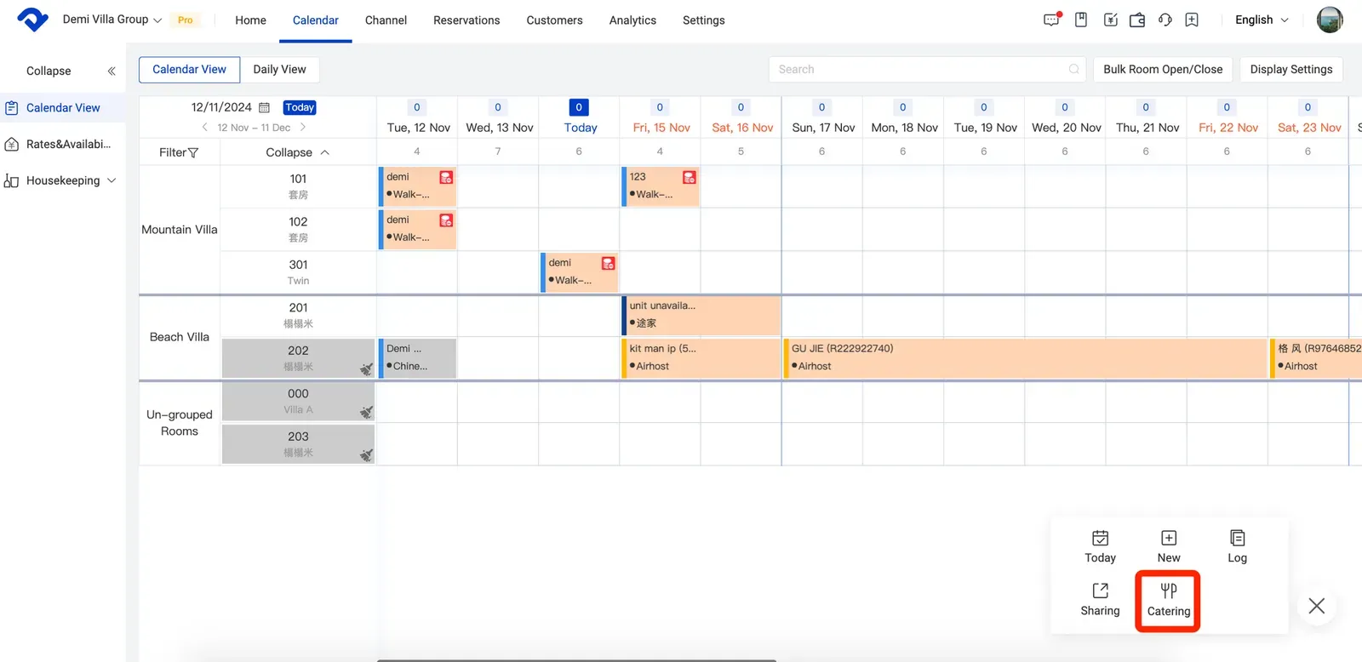Open the English language dropdown

[1262, 20]
